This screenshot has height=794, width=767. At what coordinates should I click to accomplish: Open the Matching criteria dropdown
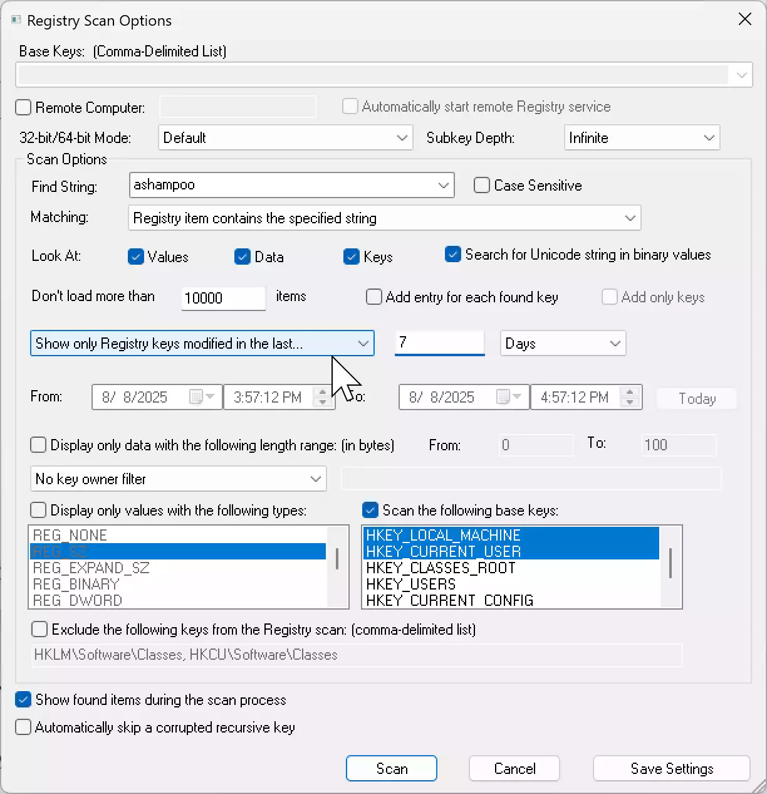[630, 218]
